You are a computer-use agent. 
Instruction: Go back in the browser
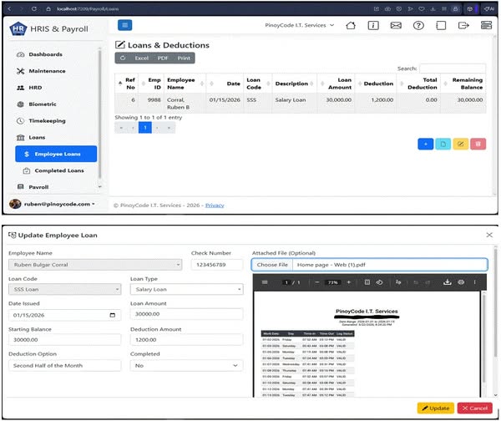9,9
